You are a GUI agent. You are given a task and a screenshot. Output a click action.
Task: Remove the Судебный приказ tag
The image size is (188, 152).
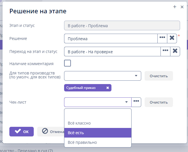107,88
